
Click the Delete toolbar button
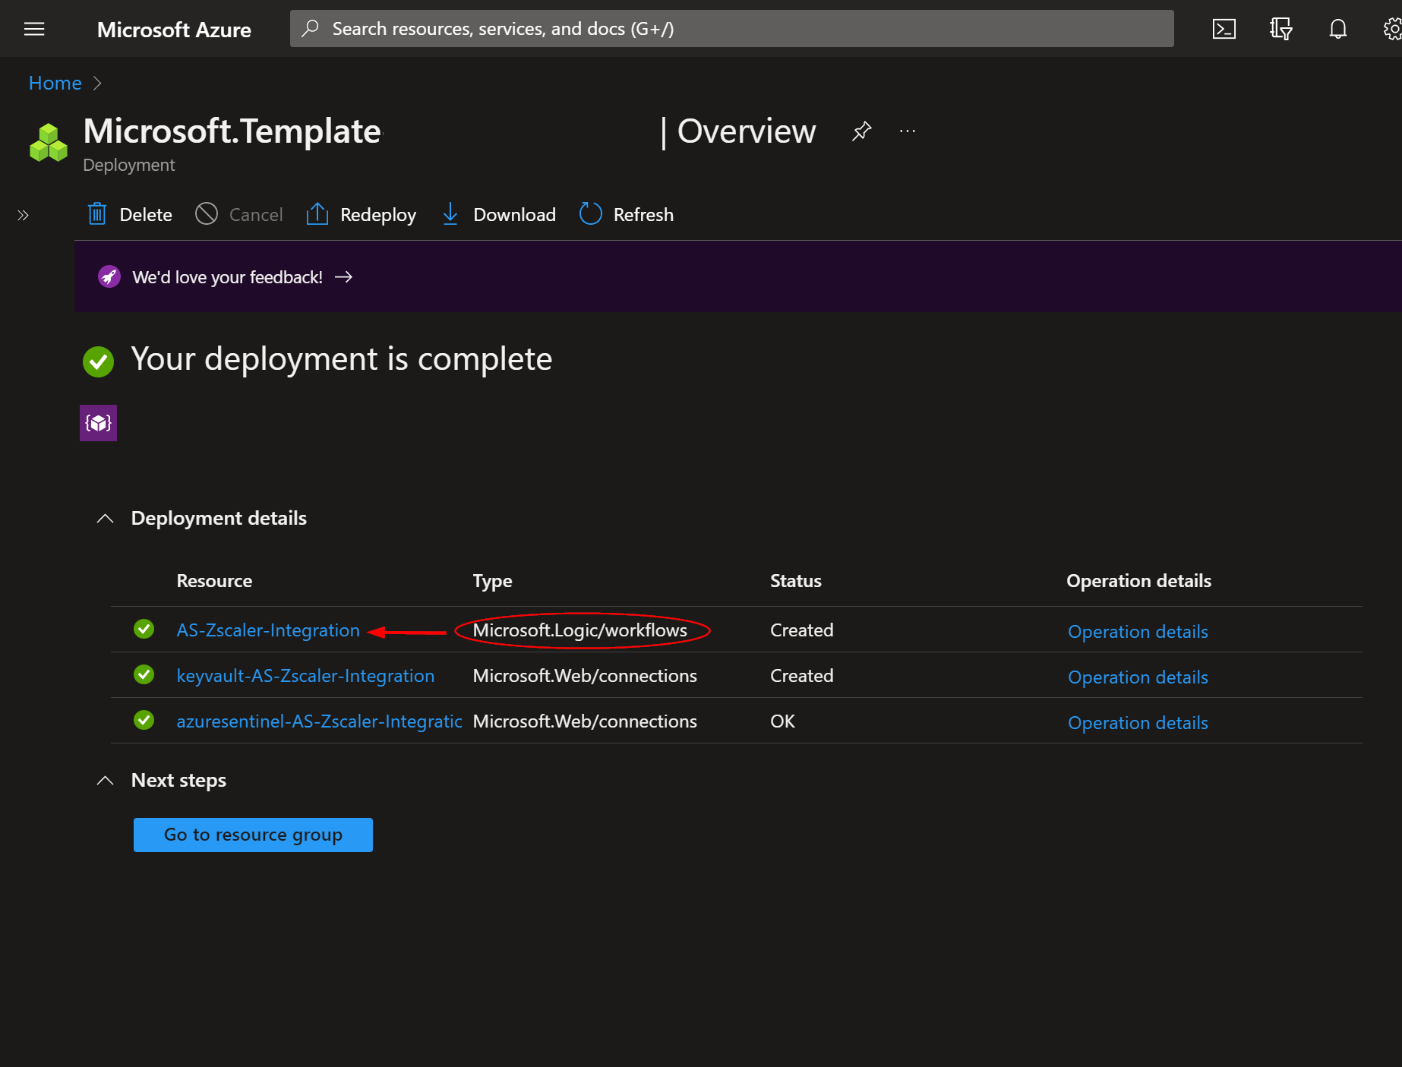click(x=130, y=215)
